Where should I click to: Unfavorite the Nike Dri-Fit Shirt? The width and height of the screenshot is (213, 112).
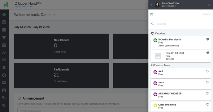pyautogui.click(x=208, y=53)
